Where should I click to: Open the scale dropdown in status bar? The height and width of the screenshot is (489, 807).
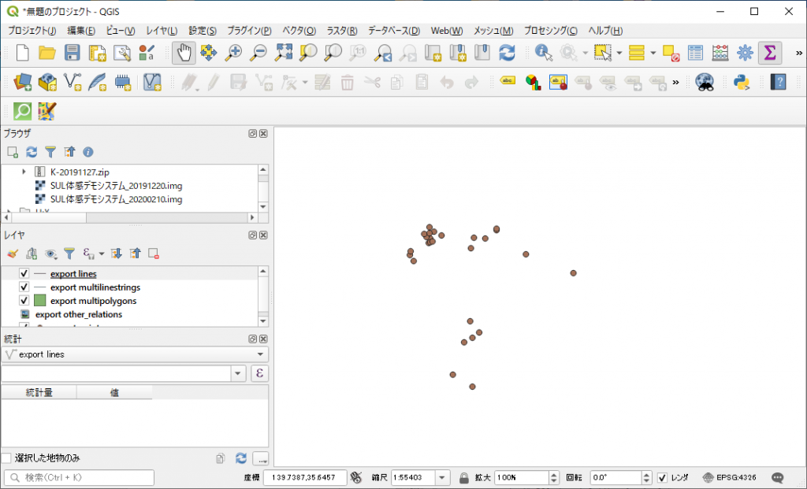pyautogui.click(x=442, y=478)
